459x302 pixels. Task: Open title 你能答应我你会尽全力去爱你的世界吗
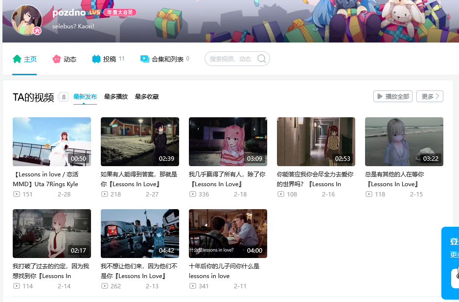[315, 179]
